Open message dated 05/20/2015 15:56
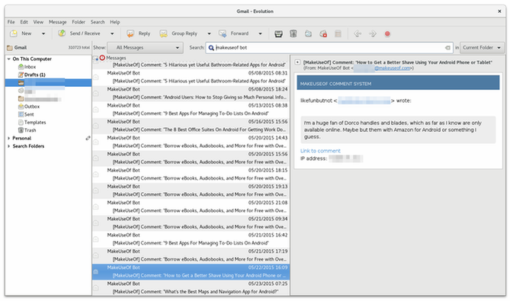 coord(191,158)
